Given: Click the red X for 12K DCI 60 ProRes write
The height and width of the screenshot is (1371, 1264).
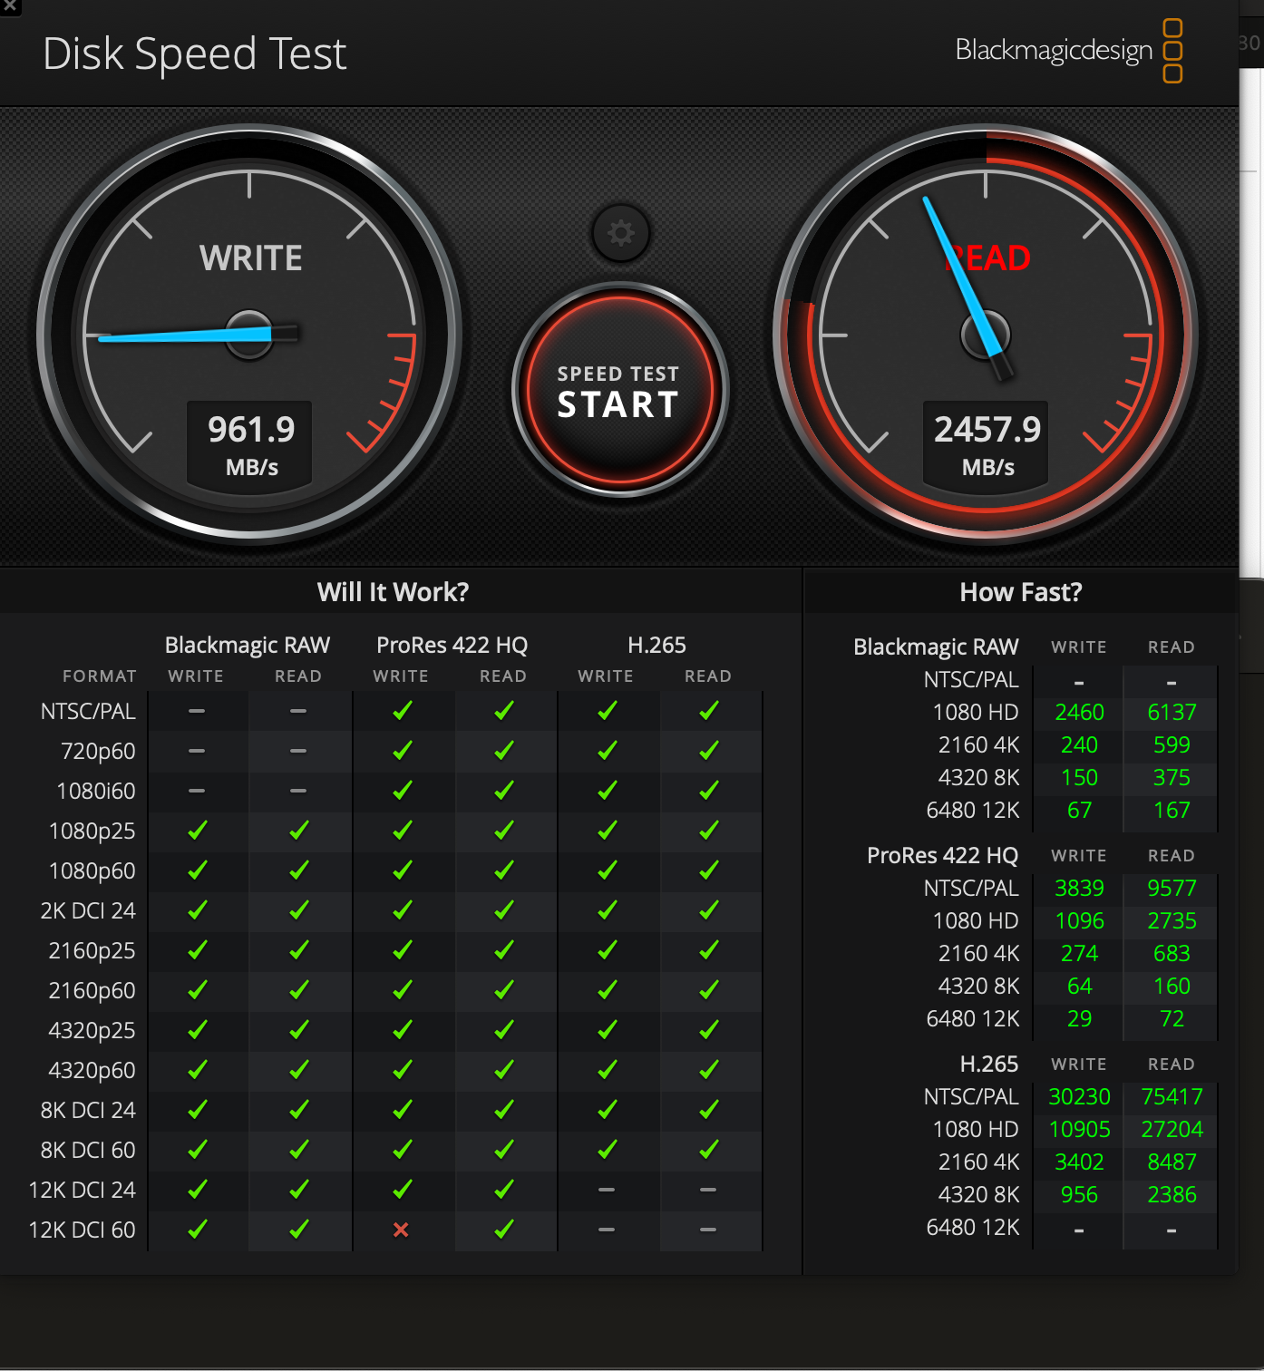Looking at the screenshot, I should click(x=401, y=1230).
